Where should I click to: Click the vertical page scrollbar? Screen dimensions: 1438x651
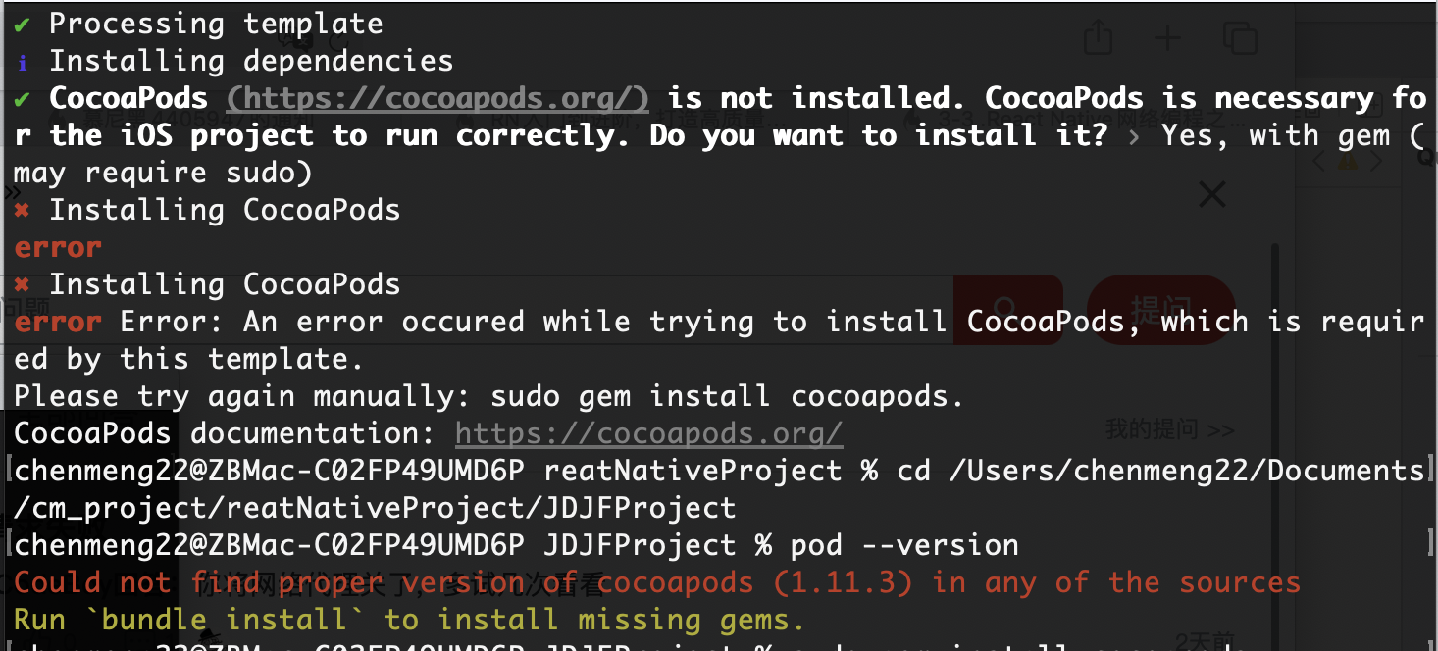[x=1274, y=392]
